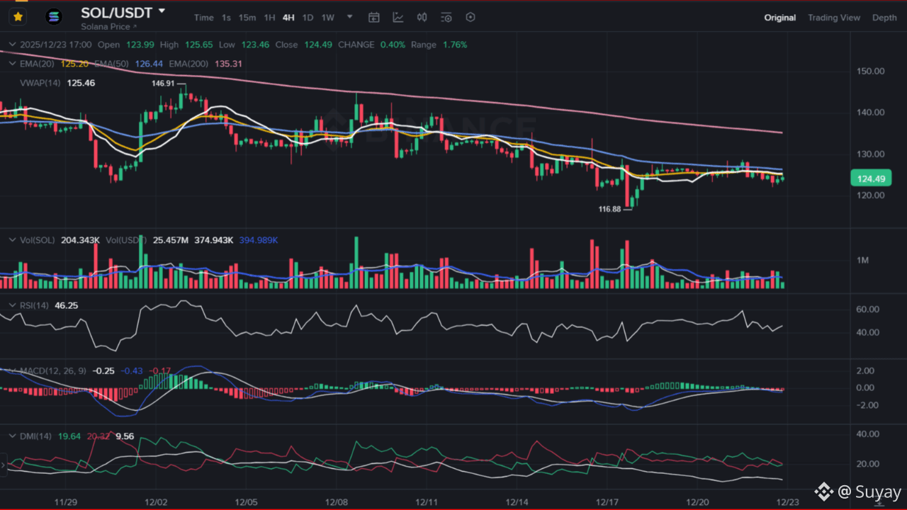Collapse the EMA(20) indicator legend

click(13, 63)
